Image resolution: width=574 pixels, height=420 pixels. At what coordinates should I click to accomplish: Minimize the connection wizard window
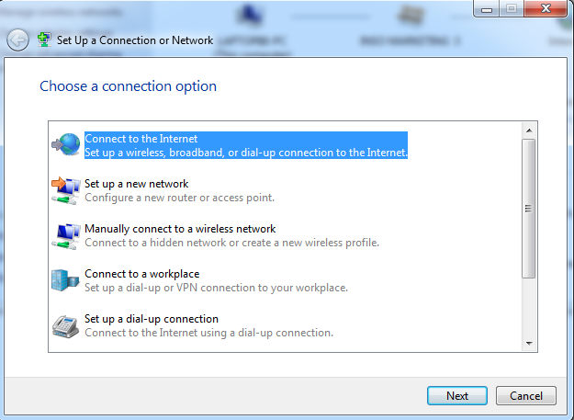pos(487,8)
